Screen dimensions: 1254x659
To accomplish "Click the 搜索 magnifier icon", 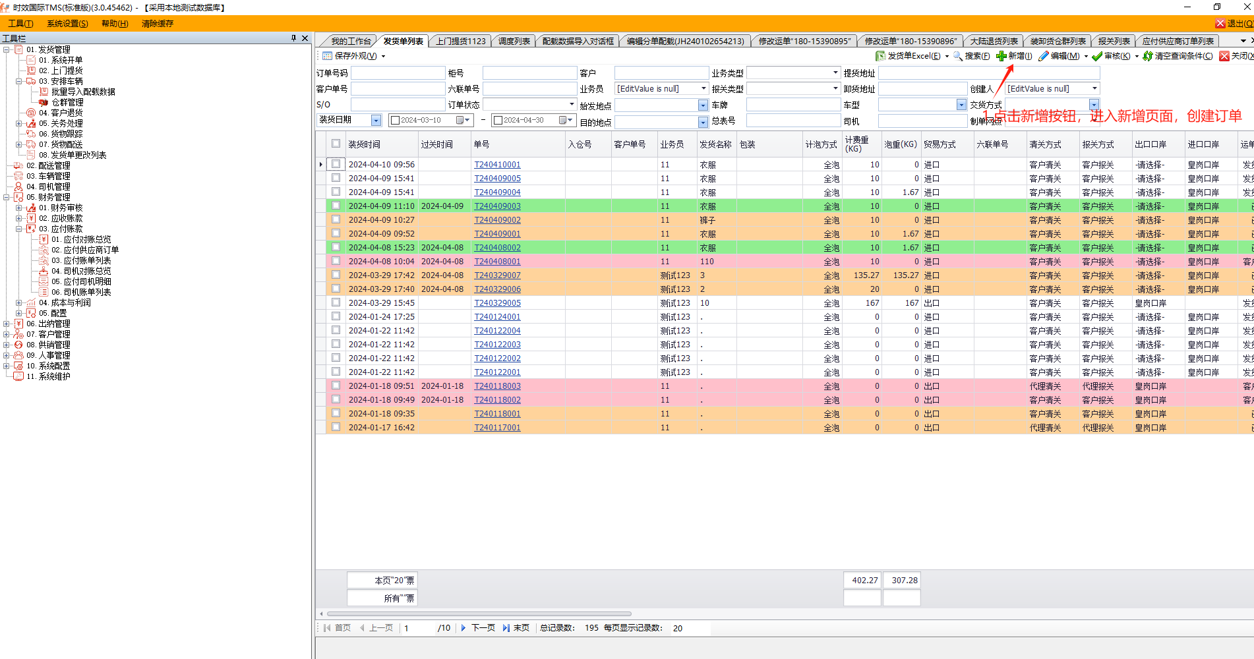I will 958,56.
